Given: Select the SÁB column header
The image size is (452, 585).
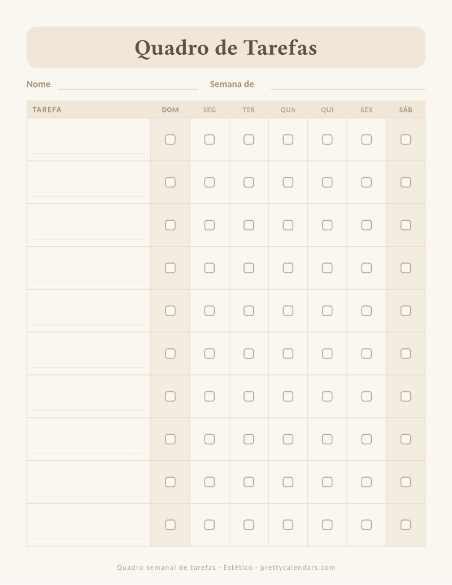Looking at the screenshot, I should tap(406, 110).
